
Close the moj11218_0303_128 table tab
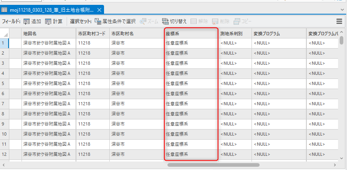[100, 10]
